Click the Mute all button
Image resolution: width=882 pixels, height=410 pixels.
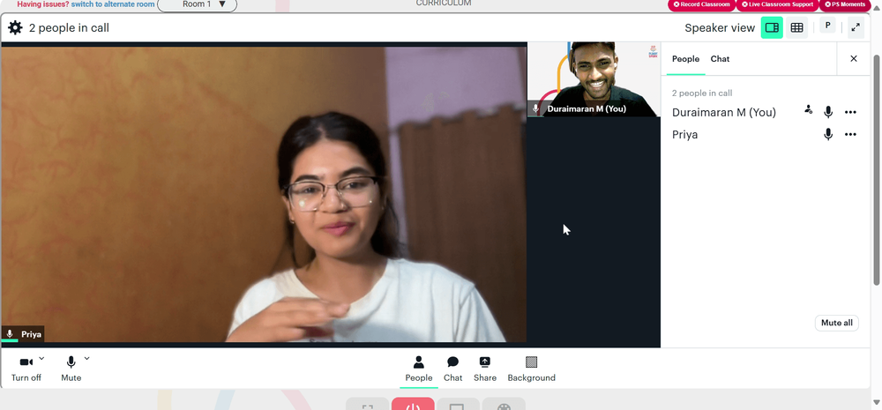836,323
